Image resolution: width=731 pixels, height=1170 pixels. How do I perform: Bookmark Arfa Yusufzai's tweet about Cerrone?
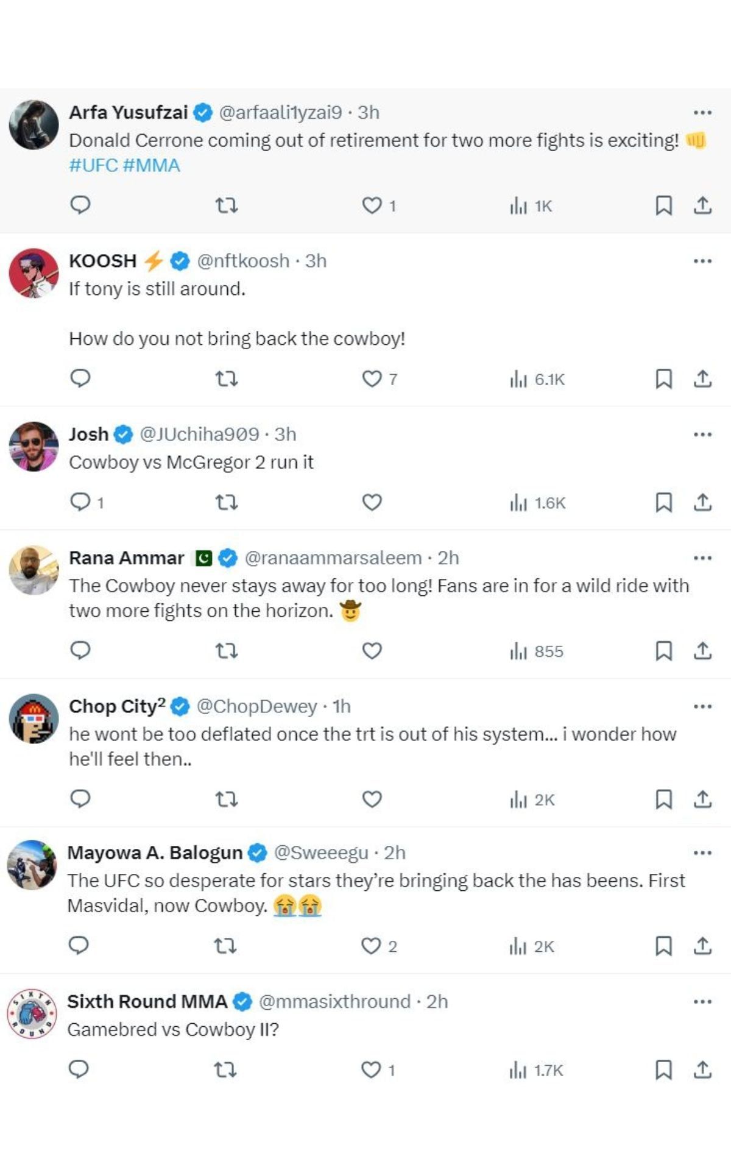pyautogui.click(x=664, y=207)
